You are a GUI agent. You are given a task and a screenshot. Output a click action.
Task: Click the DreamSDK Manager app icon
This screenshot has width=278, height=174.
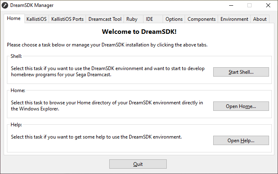coord(5,5)
